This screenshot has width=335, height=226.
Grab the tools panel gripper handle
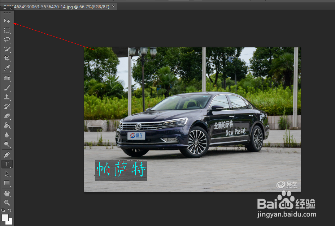coord(7,13)
